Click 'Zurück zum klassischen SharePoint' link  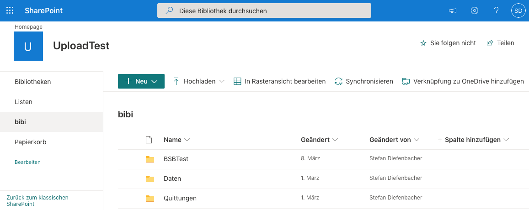click(x=37, y=200)
